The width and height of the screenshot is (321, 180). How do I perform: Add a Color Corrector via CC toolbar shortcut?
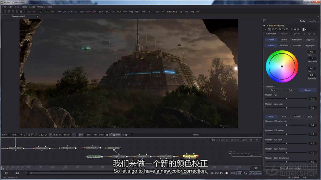coord(113,12)
